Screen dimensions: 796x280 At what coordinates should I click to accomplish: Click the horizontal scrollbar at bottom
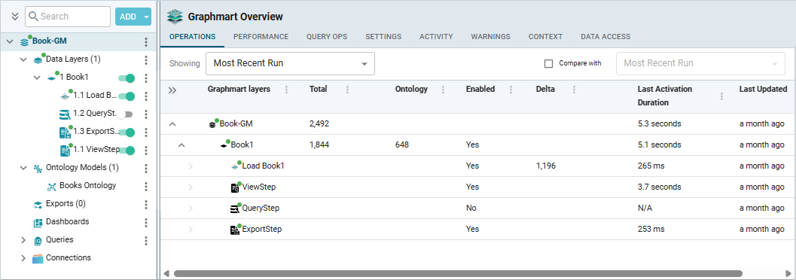(458, 273)
